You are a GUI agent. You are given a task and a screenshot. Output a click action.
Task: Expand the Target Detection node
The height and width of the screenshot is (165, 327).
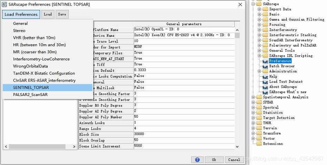pyautogui.click(x=253, y=118)
